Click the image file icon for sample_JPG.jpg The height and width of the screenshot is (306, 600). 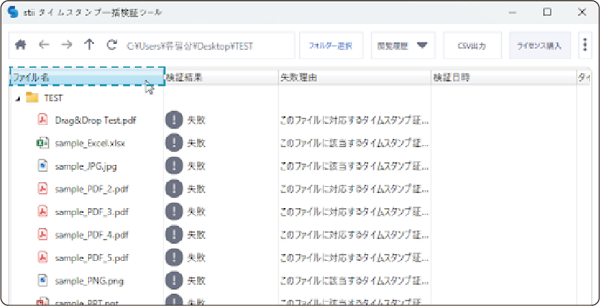click(42, 166)
